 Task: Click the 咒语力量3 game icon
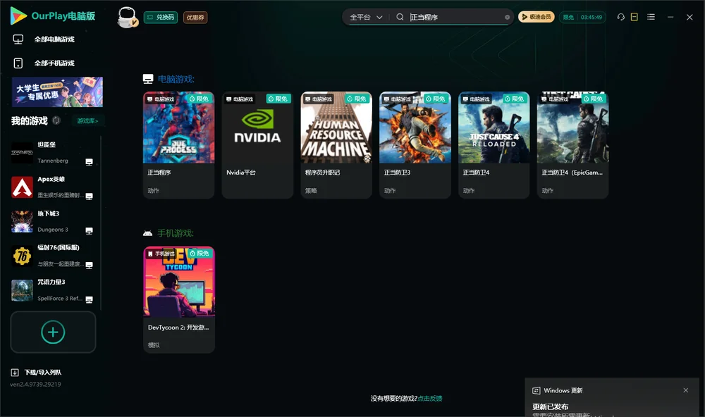22,290
